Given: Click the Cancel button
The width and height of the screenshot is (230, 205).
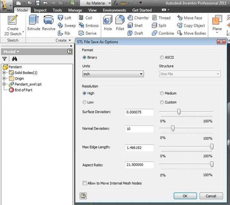Looking at the screenshot, I should (x=211, y=196).
